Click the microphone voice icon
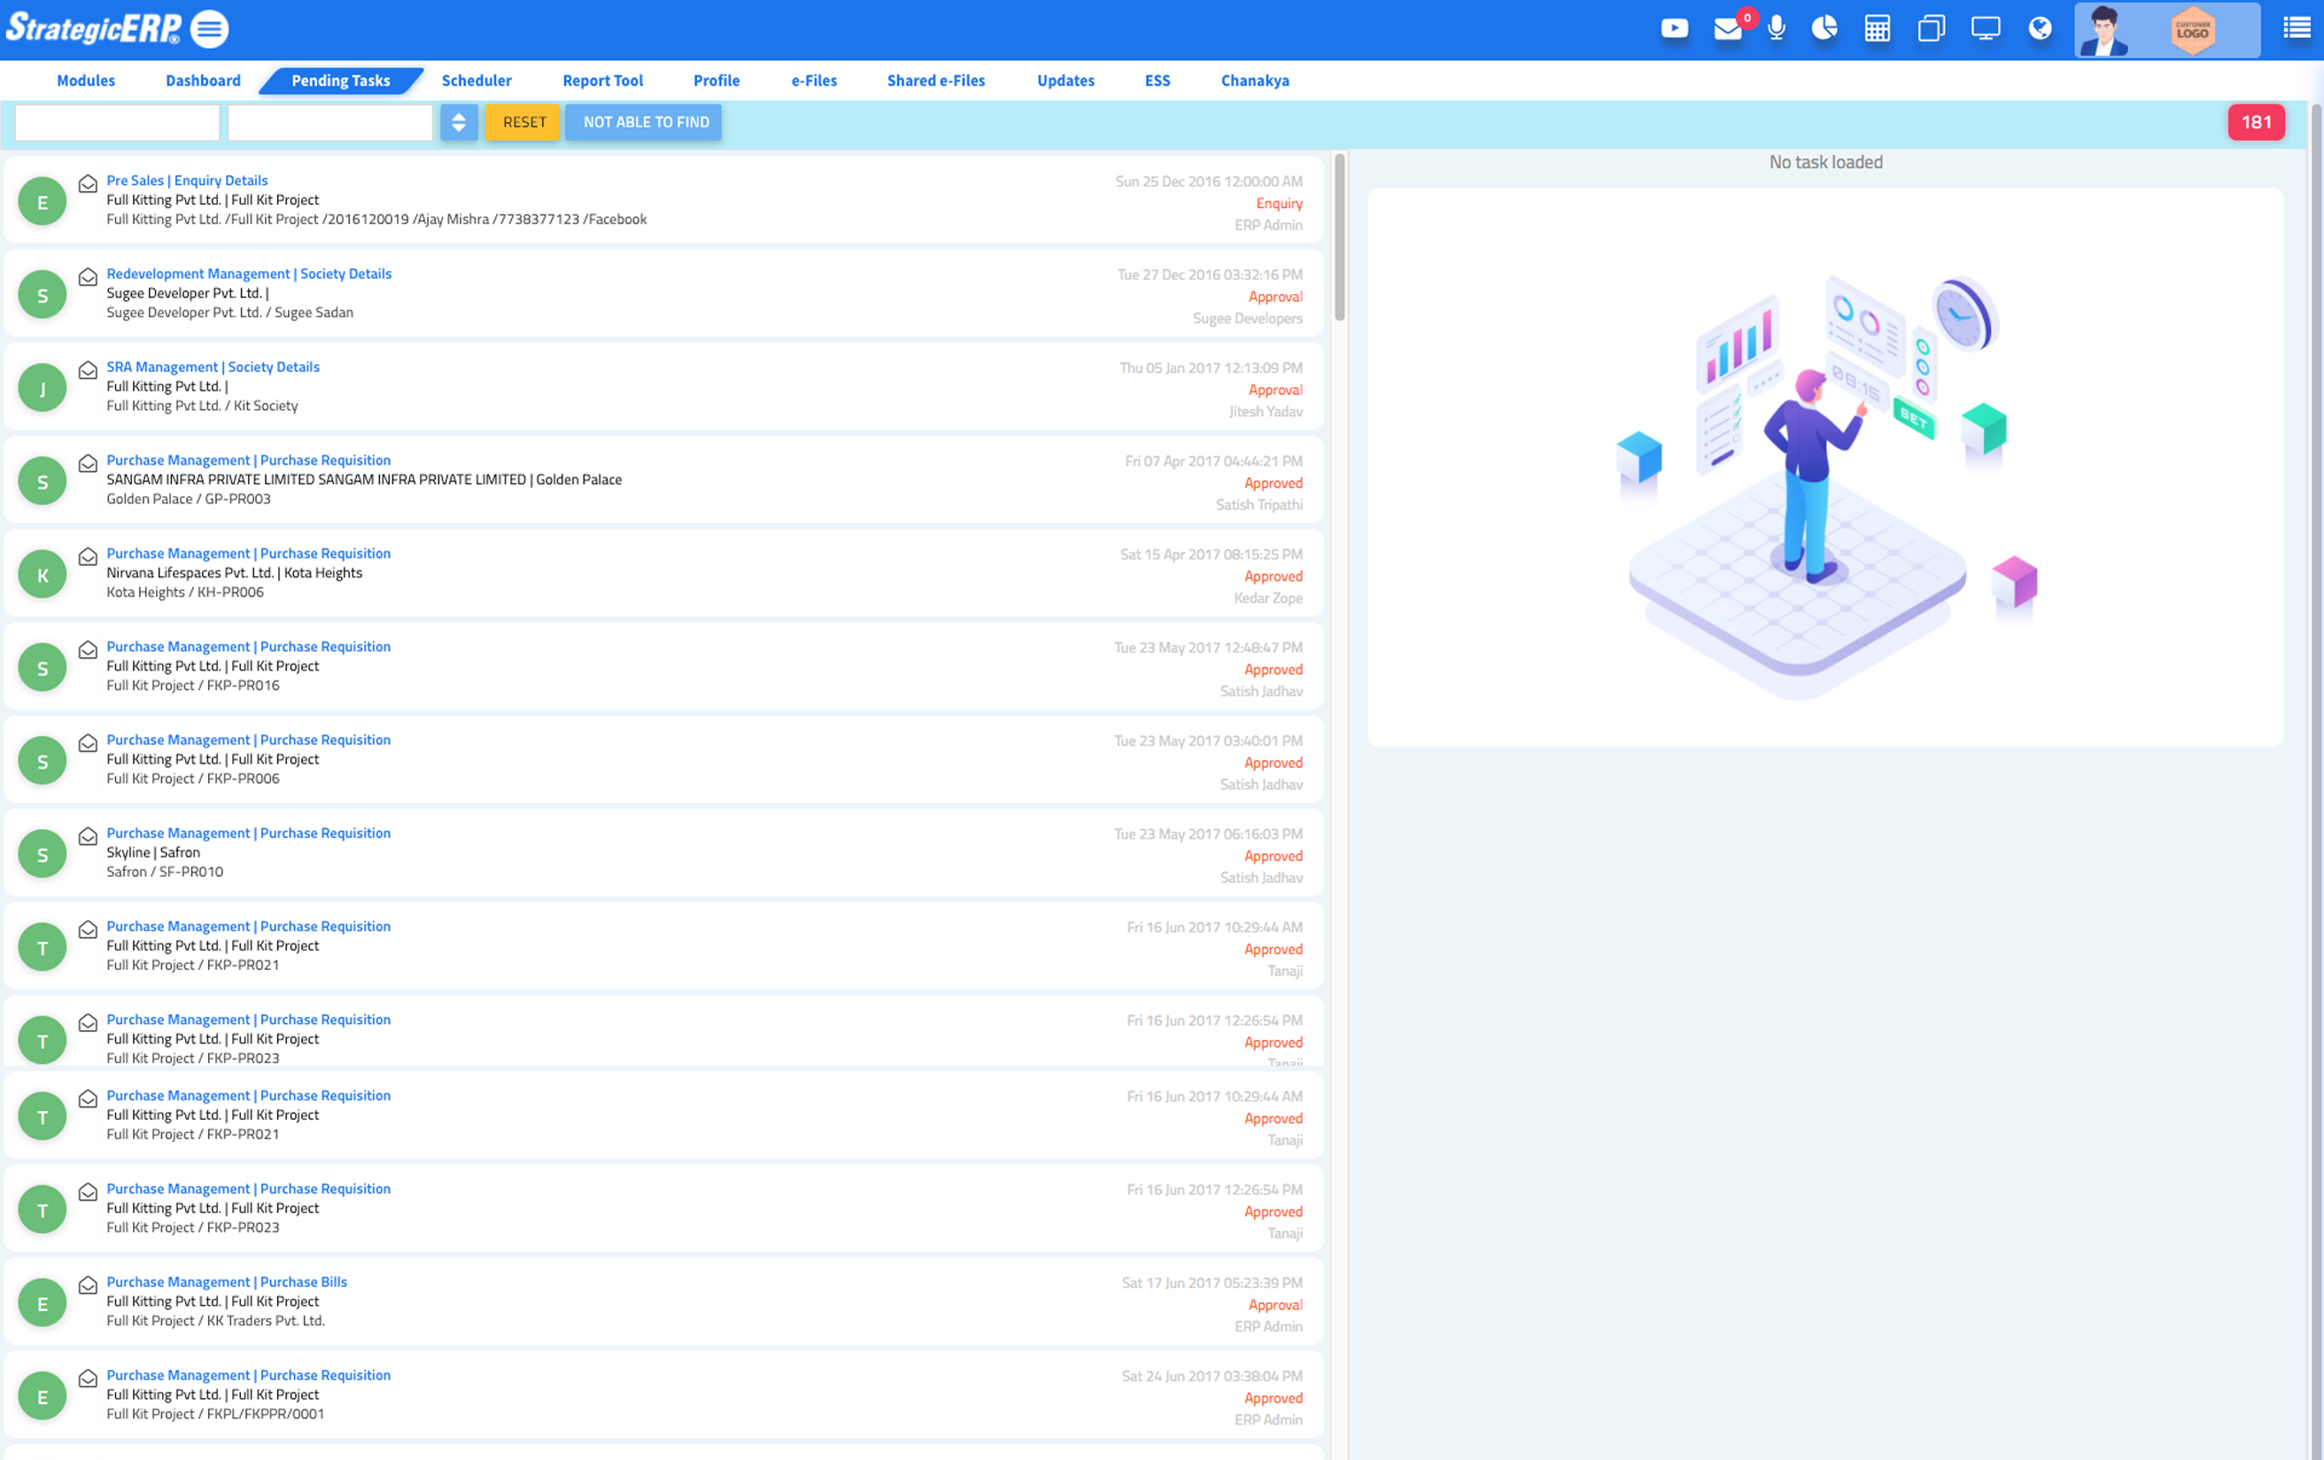Screen dimensions: 2324x1460 click(x=1777, y=29)
